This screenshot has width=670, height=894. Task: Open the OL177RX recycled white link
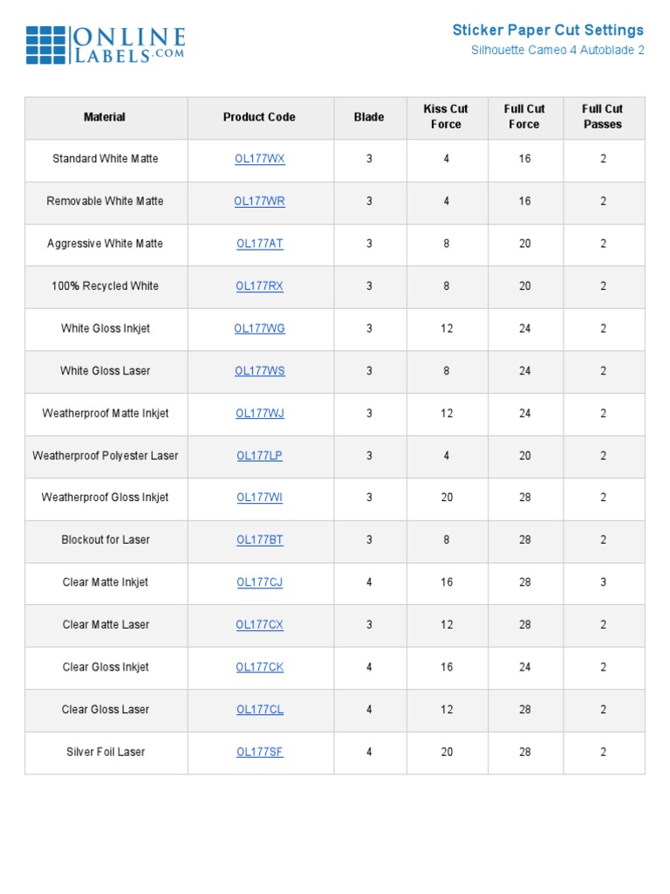point(260,286)
